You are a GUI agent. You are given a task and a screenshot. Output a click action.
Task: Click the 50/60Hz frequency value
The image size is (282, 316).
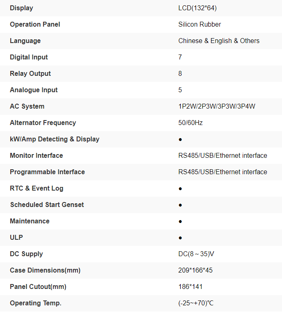tap(191, 123)
